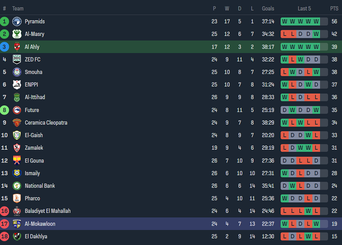Screen dimensions: 342x245
Task: Click the Zamalek club crest
Action: click(x=17, y=148)
